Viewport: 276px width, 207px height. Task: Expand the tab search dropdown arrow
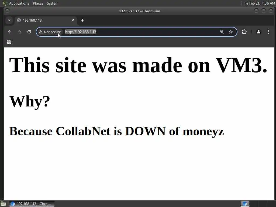(x=9, y=20)
